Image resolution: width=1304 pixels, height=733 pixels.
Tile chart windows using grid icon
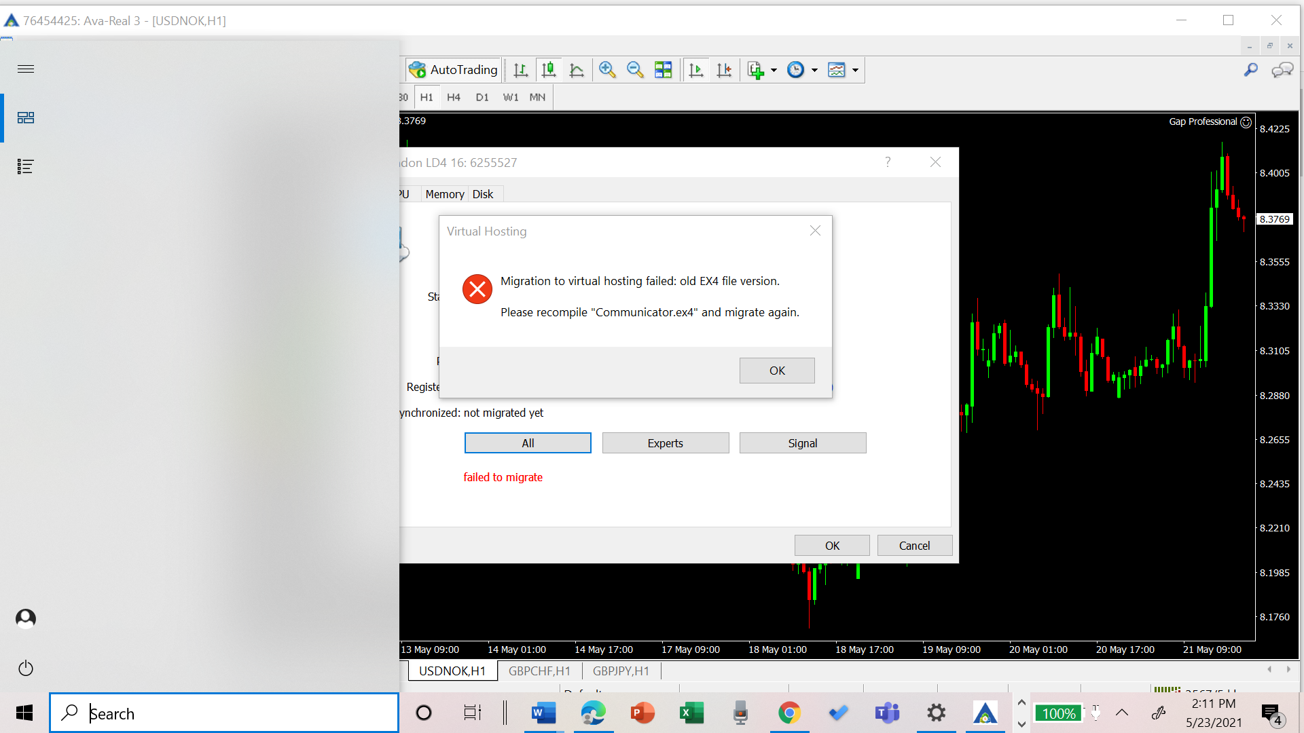point(663,70)
